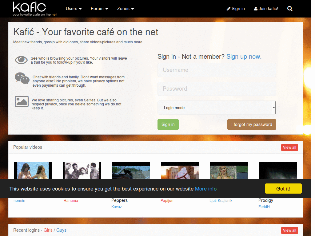Click I forgot my password button
The width and height of the screenshot is (315, 236).
coord(252,124)
